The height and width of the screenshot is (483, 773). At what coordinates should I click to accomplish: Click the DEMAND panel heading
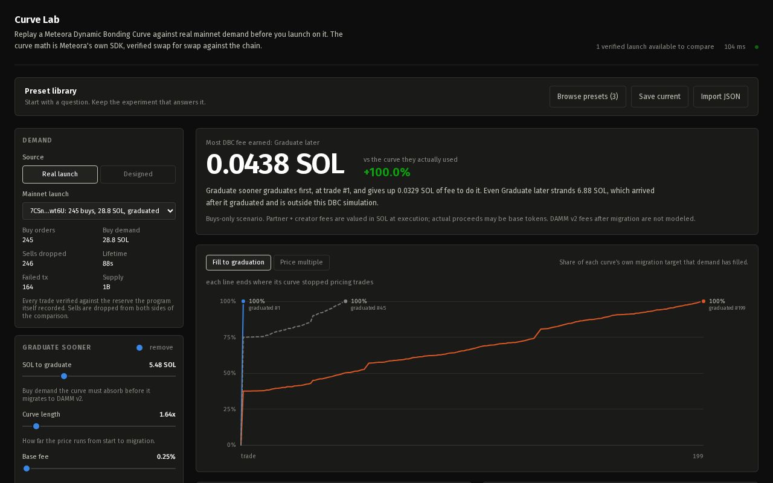[x=37, y=141]
